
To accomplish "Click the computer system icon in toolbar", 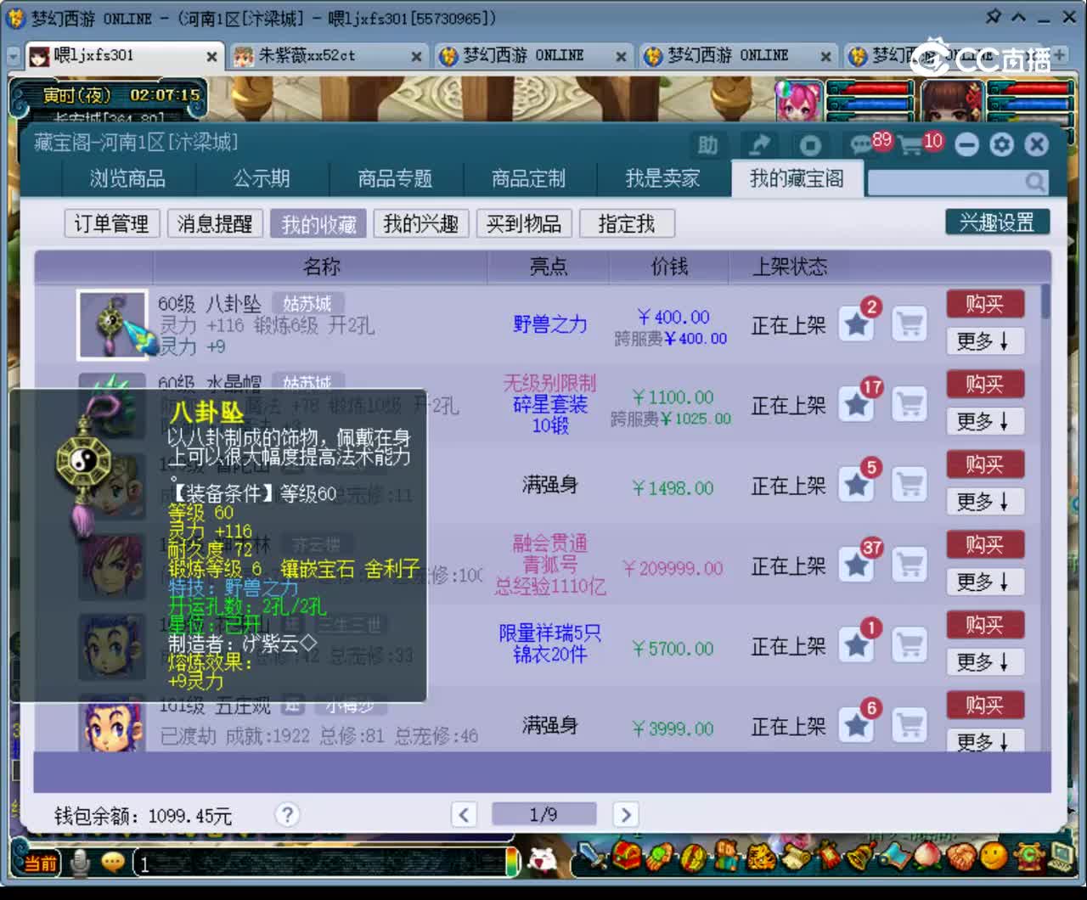I will click(x=1062, y=856).
